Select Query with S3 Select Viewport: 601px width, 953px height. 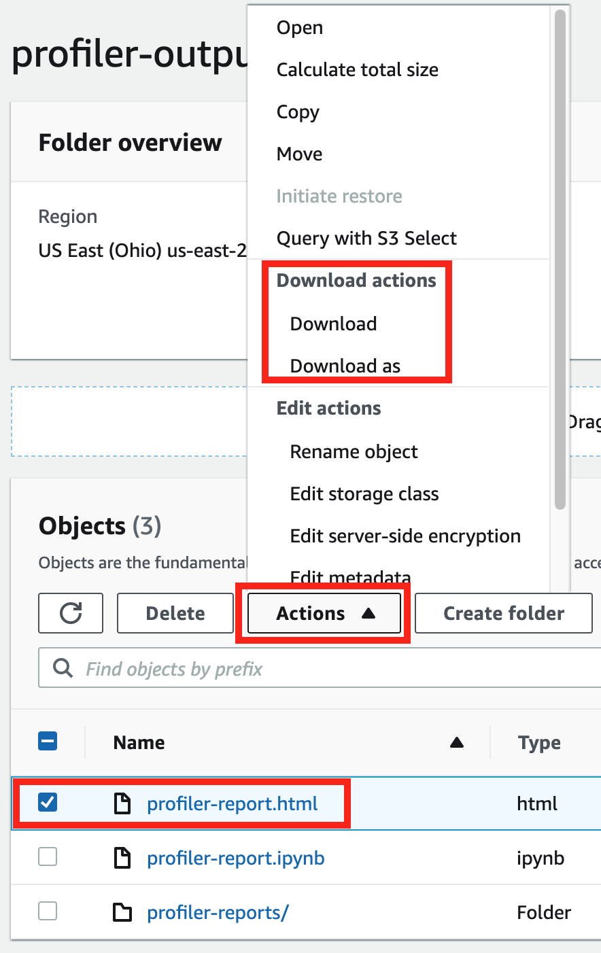pos(366,238)
